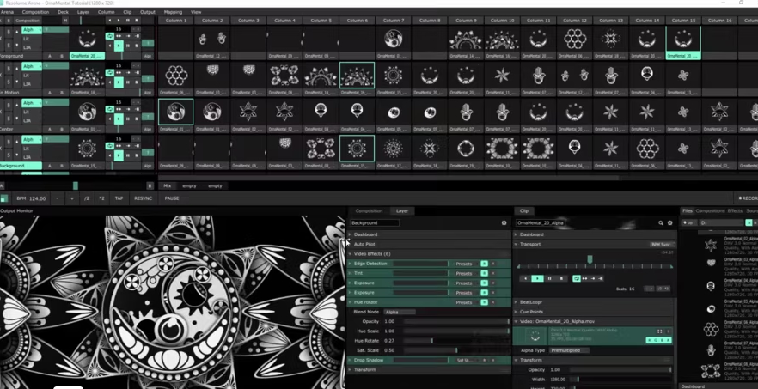Image resolution: width=758 pixels, height=389 pixels.
Task: Click the play button on Center layer transport
Action: (119, 119)
